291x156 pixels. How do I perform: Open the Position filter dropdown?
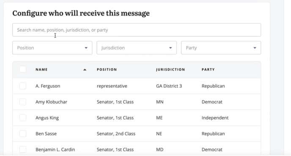[x=52, y=48]
